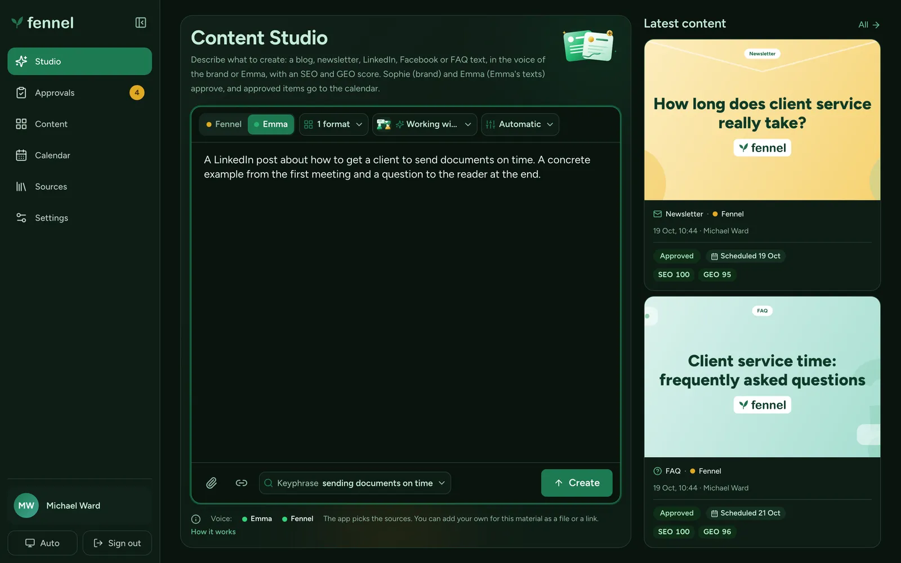Click the Scheduled 19 Oct tag
This screenshot has height=563, width=901.
pyautogui.click(x=746, y=256)
